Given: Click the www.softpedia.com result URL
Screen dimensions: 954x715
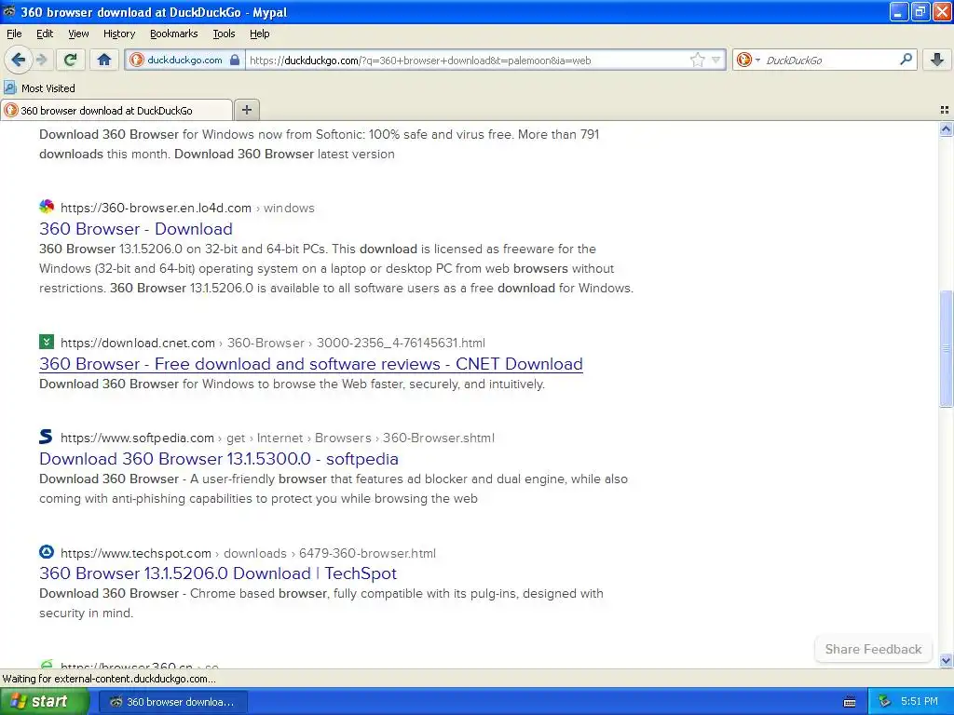Looking at the screenshot, I should (278, 438).
